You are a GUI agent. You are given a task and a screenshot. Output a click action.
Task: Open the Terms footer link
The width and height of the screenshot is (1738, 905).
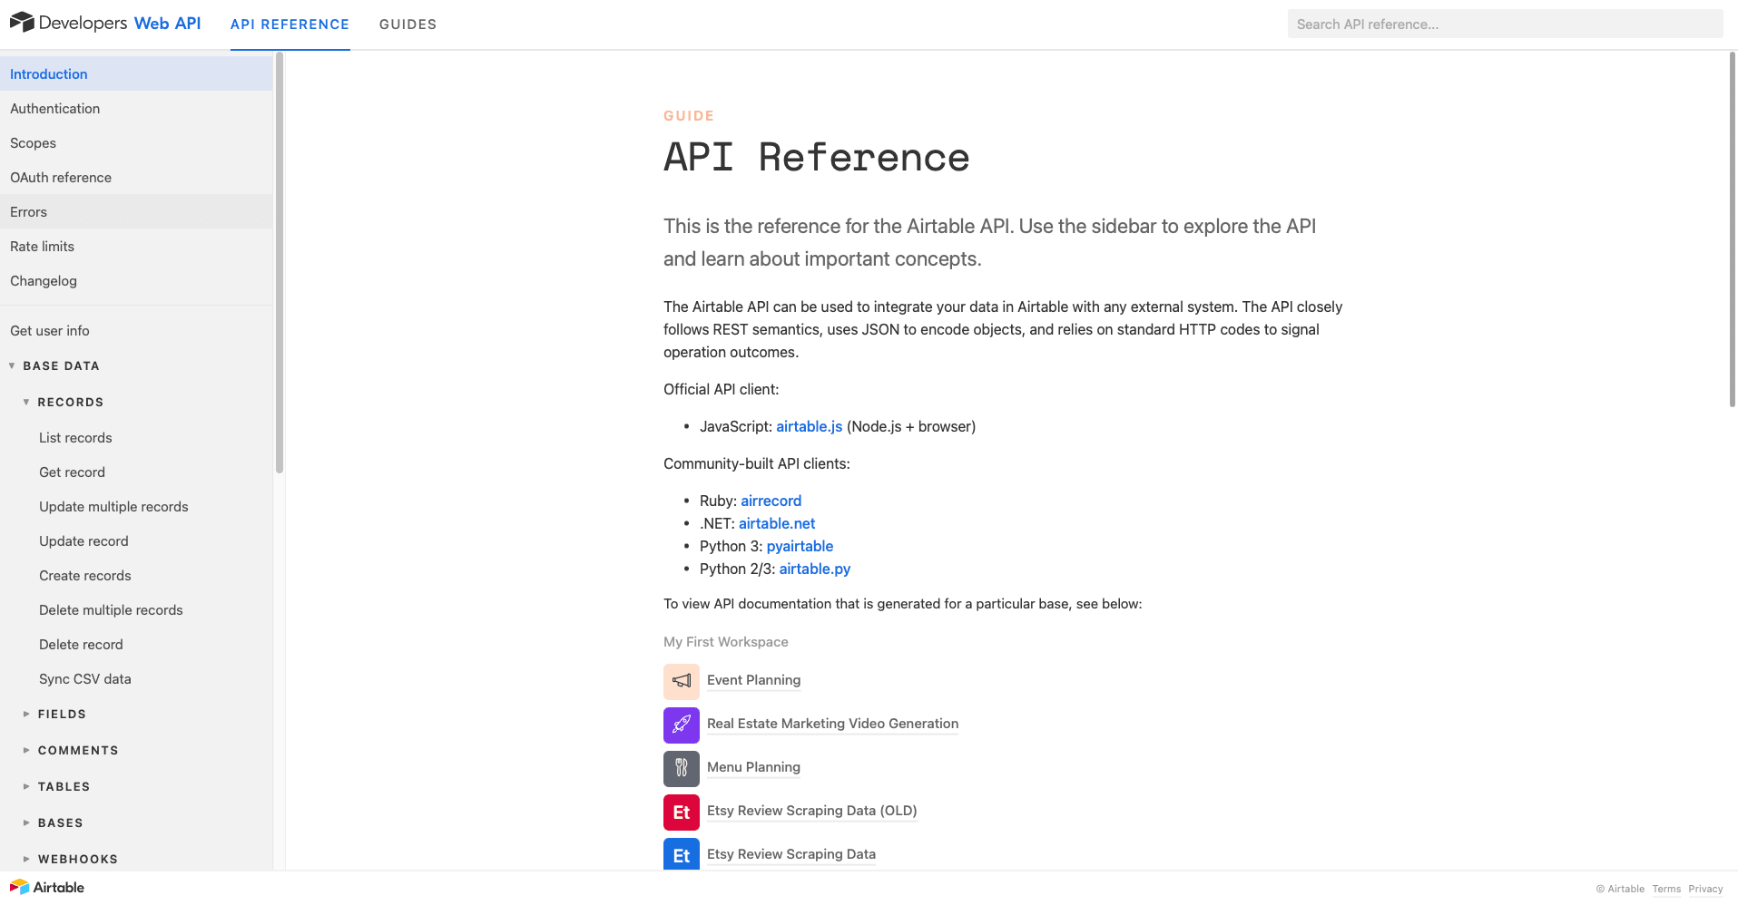[x=1665, y=889]
